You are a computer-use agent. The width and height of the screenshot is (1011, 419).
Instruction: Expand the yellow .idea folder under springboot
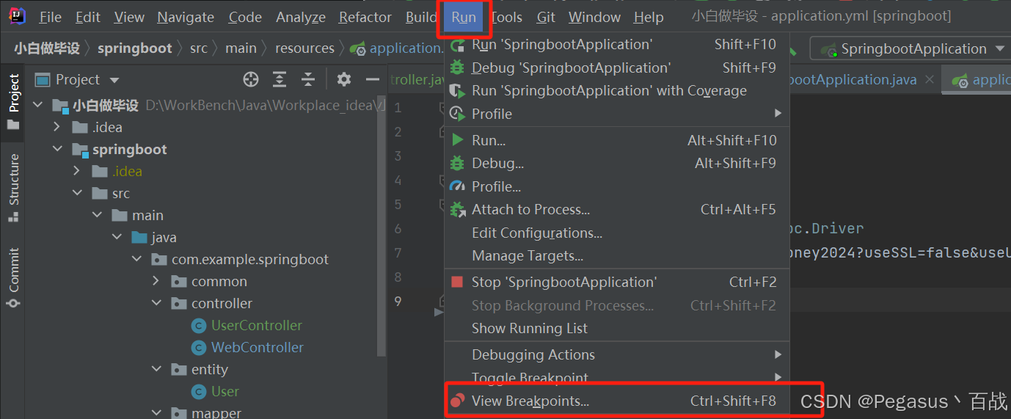pos(78,171)
